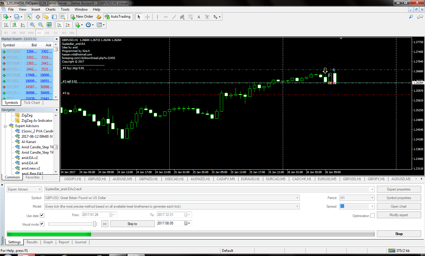Click the Expert properties button

pos(398,189)
